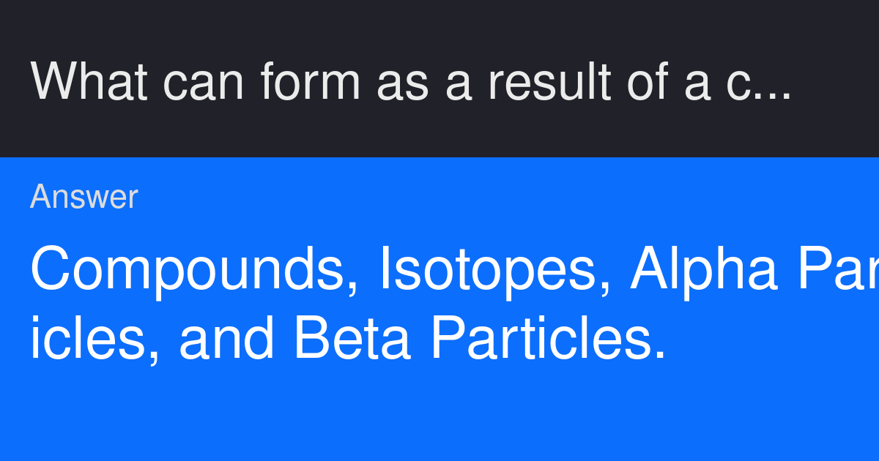
Task: Select the small "Answer" label
Action: [x=84, y=198]
